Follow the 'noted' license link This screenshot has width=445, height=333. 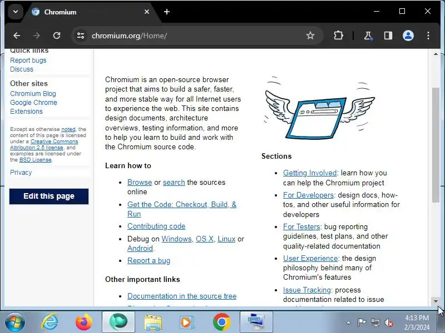68,129
